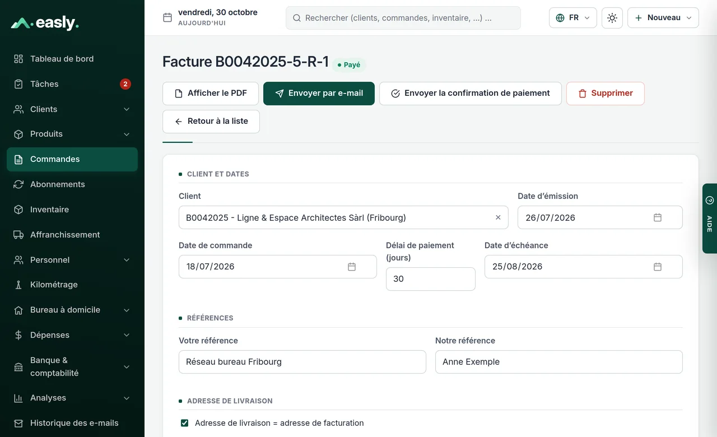Click the Tâches badge showing 2
Image resolution: width=717 pixels, height=437 pixels.
click(x=125, y=84)
